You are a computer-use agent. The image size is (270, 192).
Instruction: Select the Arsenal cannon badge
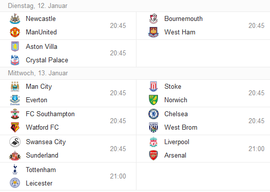pos(153,155)
